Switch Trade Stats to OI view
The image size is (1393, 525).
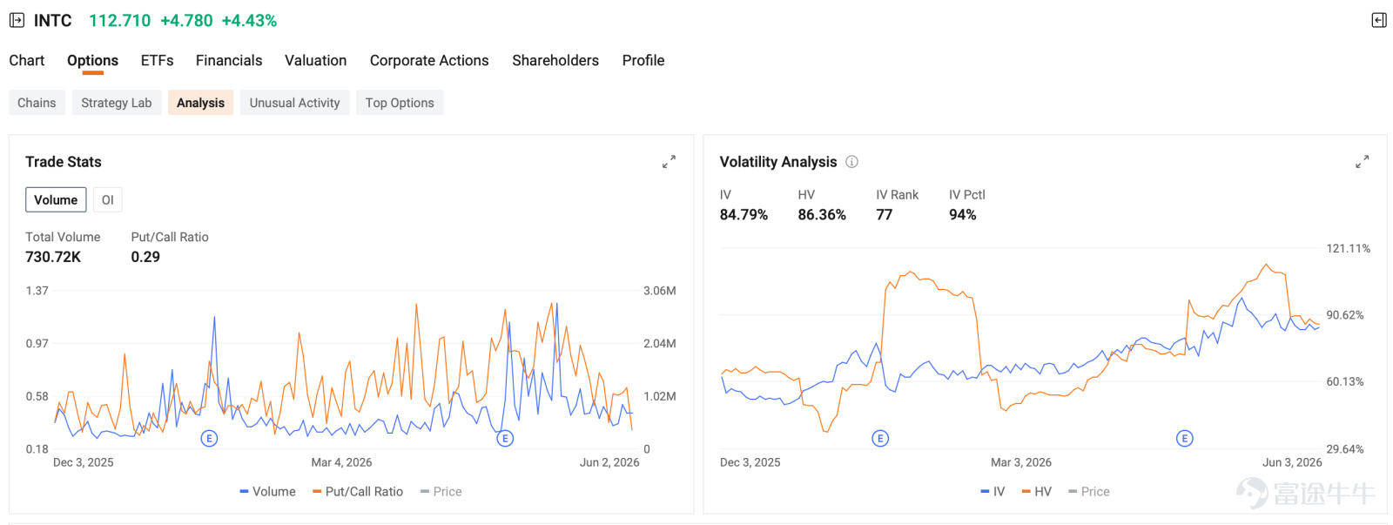coord(107,199)
